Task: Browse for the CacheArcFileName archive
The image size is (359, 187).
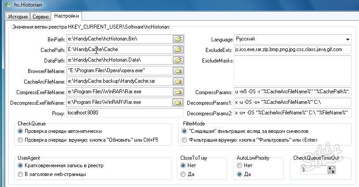Action: [x=178, y=81]
